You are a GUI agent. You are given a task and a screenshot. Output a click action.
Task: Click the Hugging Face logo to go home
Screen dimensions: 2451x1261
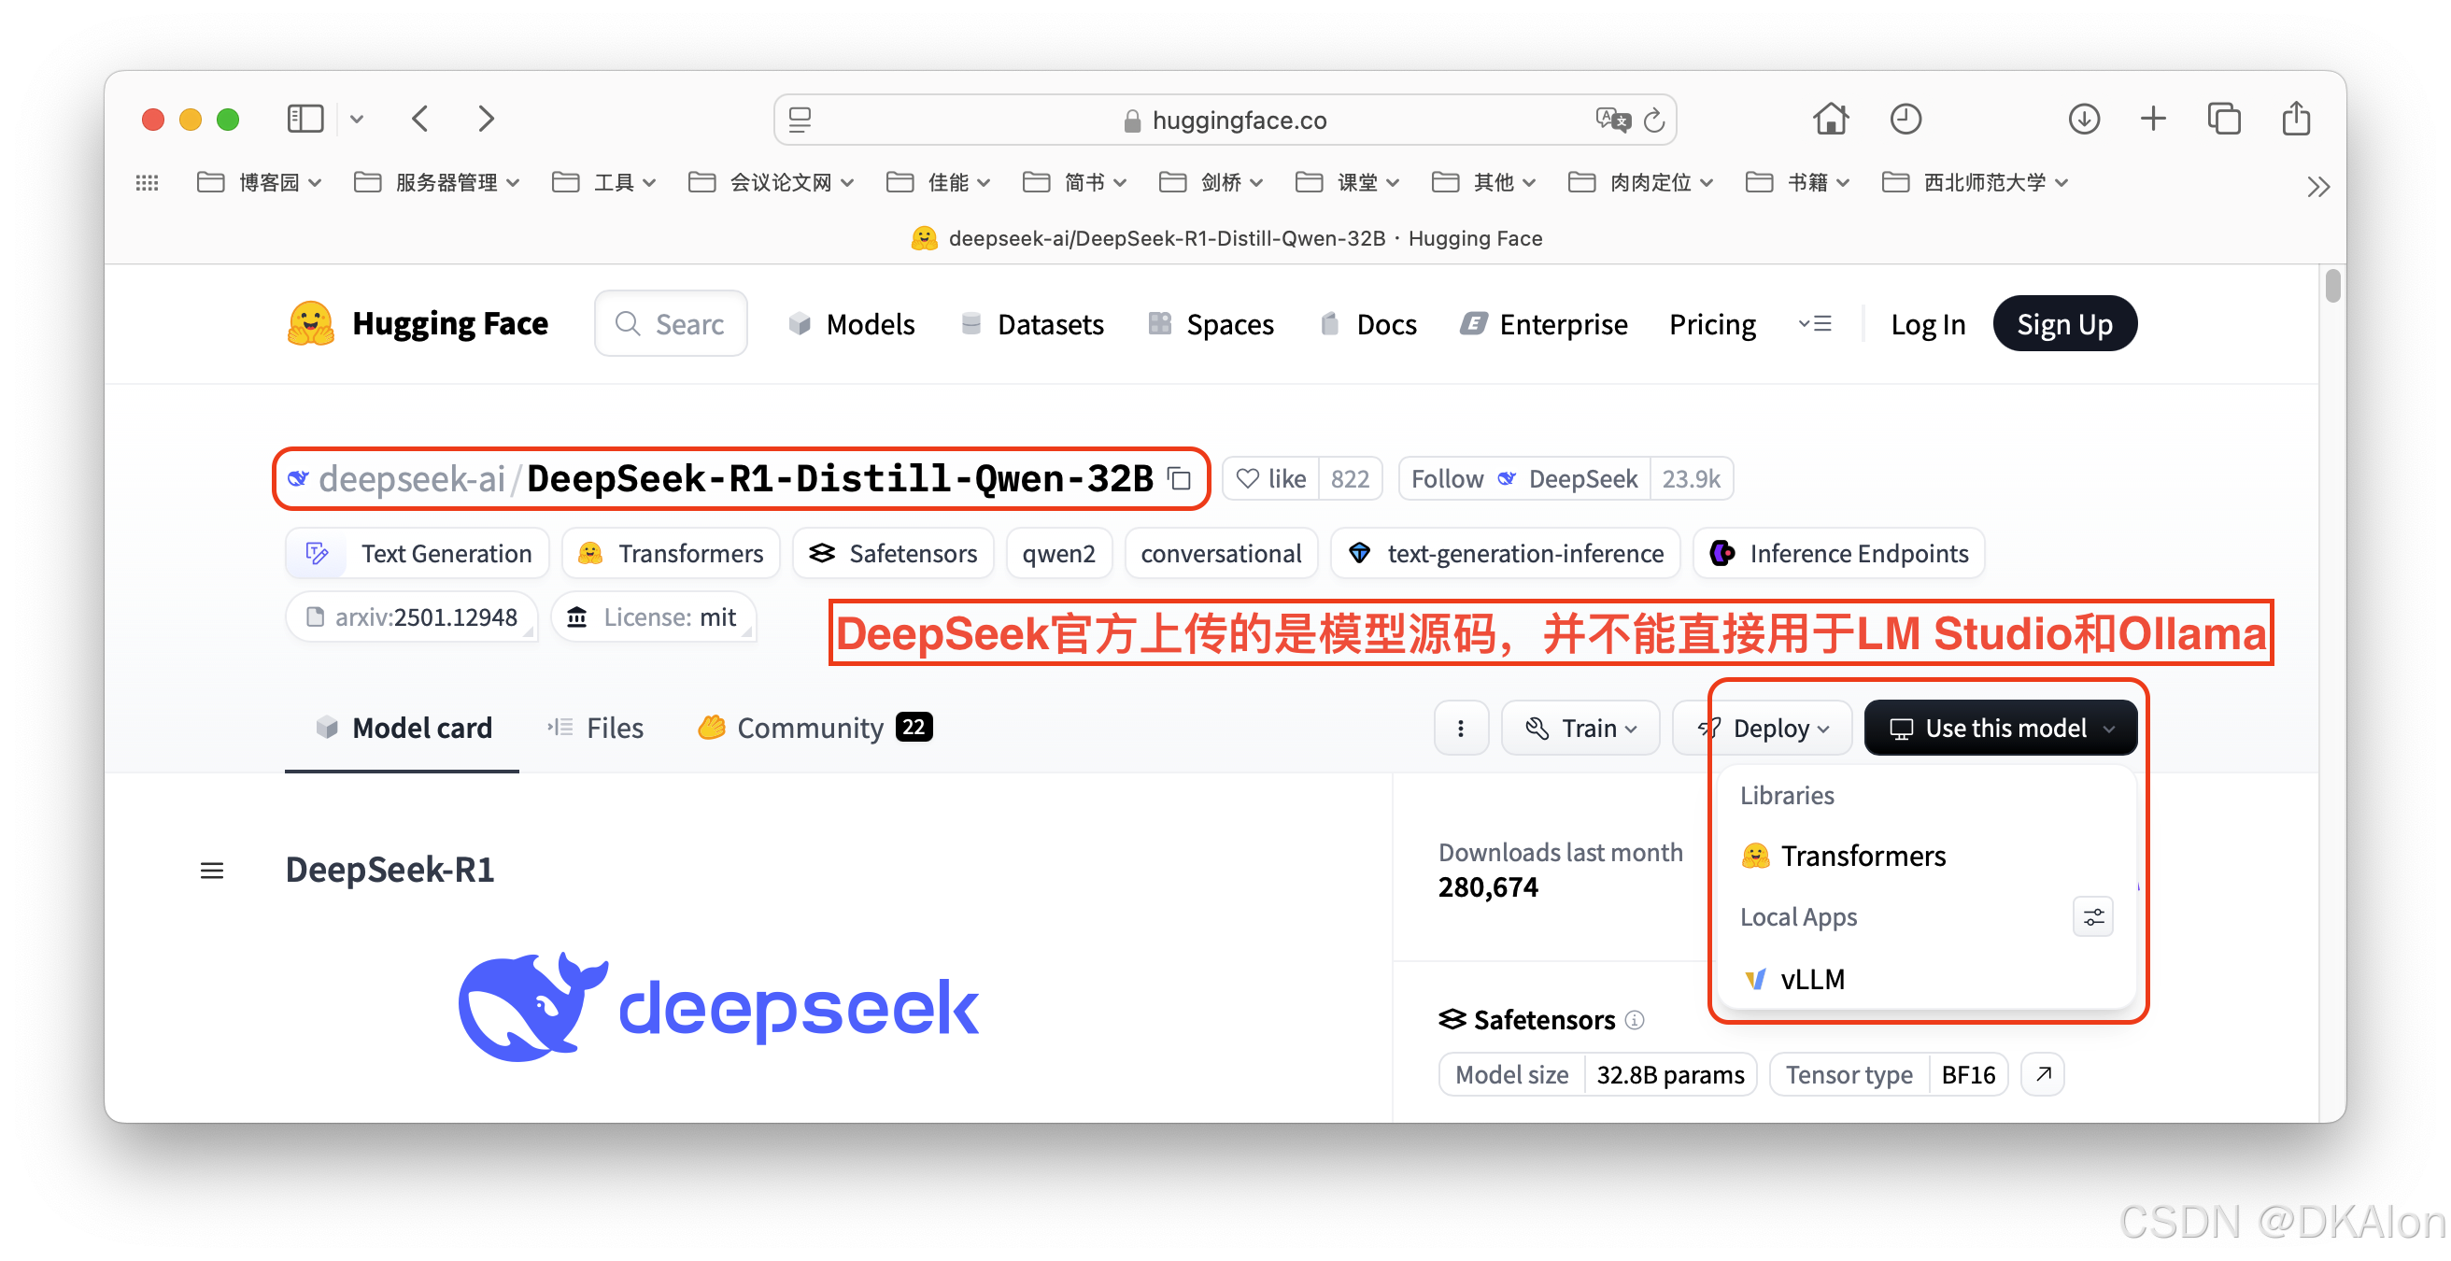click(312, 322)
